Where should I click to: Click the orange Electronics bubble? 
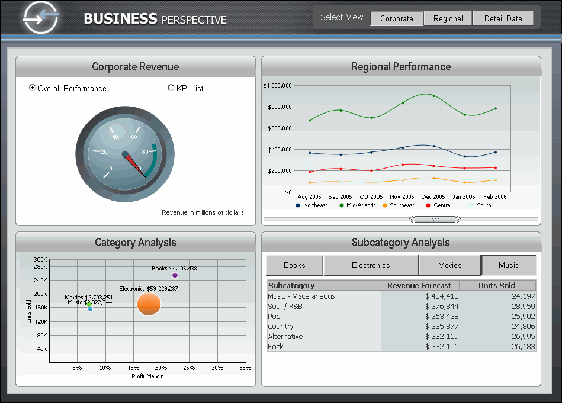pos(149,304)
